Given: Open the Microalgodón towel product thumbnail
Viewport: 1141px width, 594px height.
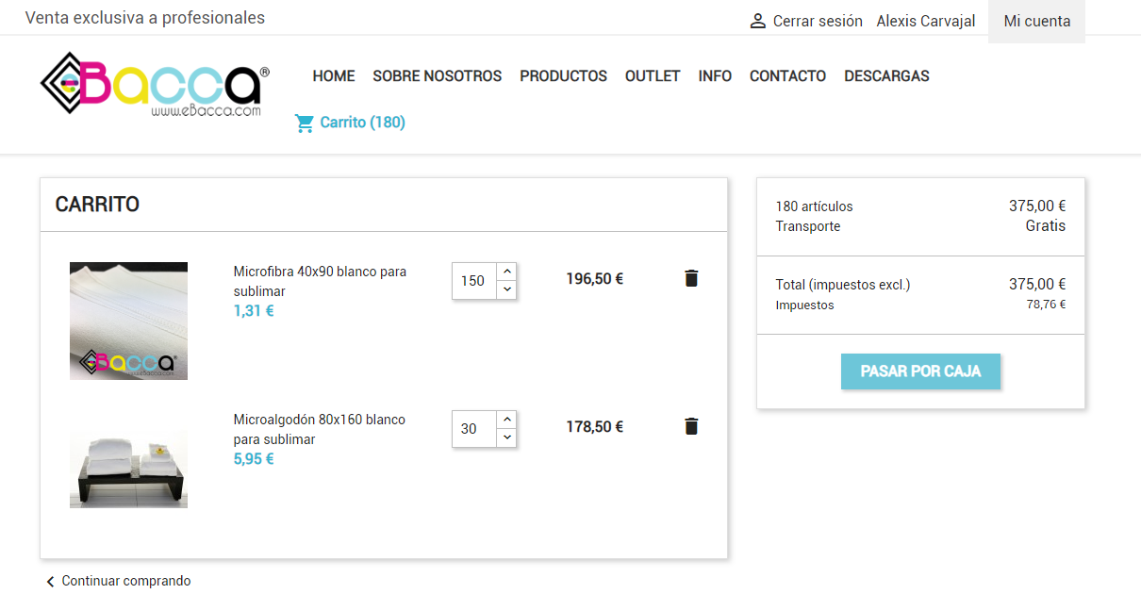Looking at the screenshot, I should click(x=128, y=469).
